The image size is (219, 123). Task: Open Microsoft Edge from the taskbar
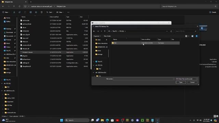point(107,120)
